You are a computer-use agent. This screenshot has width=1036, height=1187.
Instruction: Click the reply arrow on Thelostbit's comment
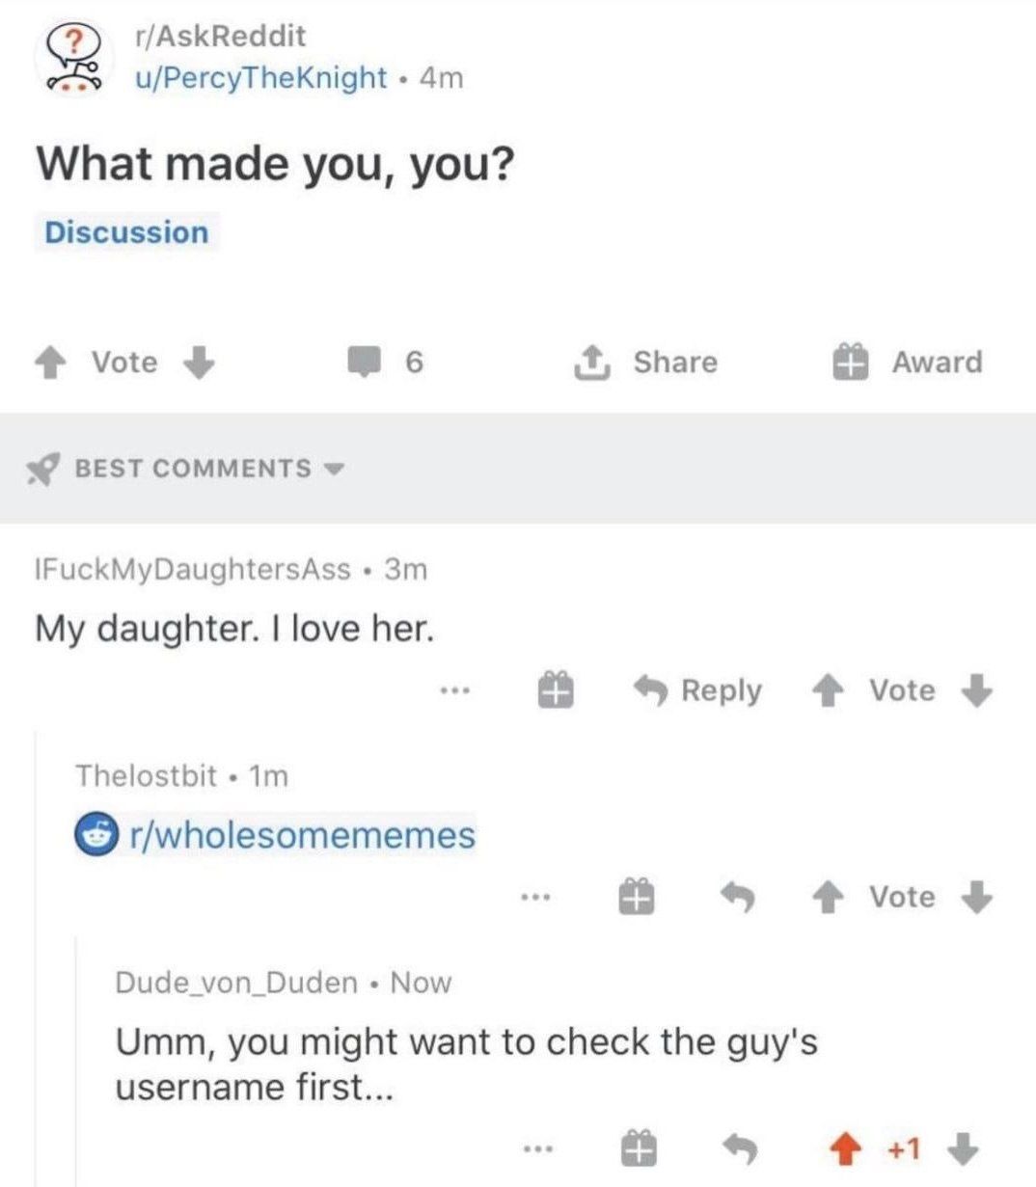[739, 898]
